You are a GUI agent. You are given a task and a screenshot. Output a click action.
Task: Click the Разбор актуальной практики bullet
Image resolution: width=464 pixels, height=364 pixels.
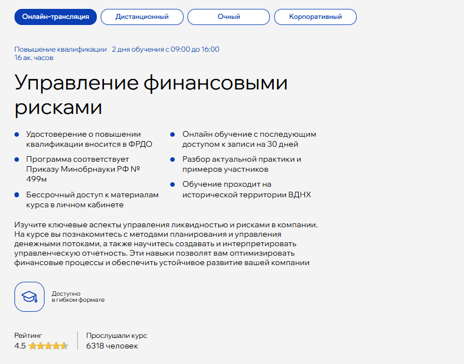point(241,164)
